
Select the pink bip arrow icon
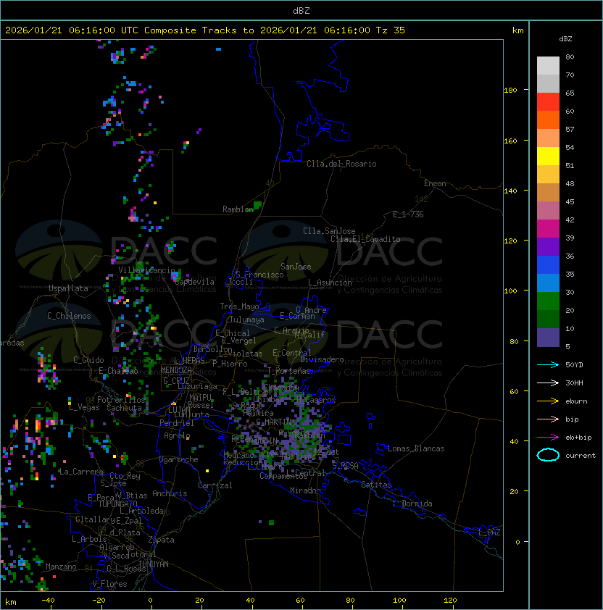point(548,419)
